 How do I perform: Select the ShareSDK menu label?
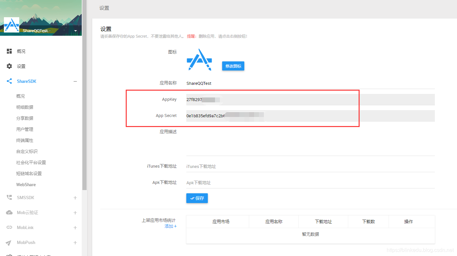pyautogui.click(x=27, y=81)
